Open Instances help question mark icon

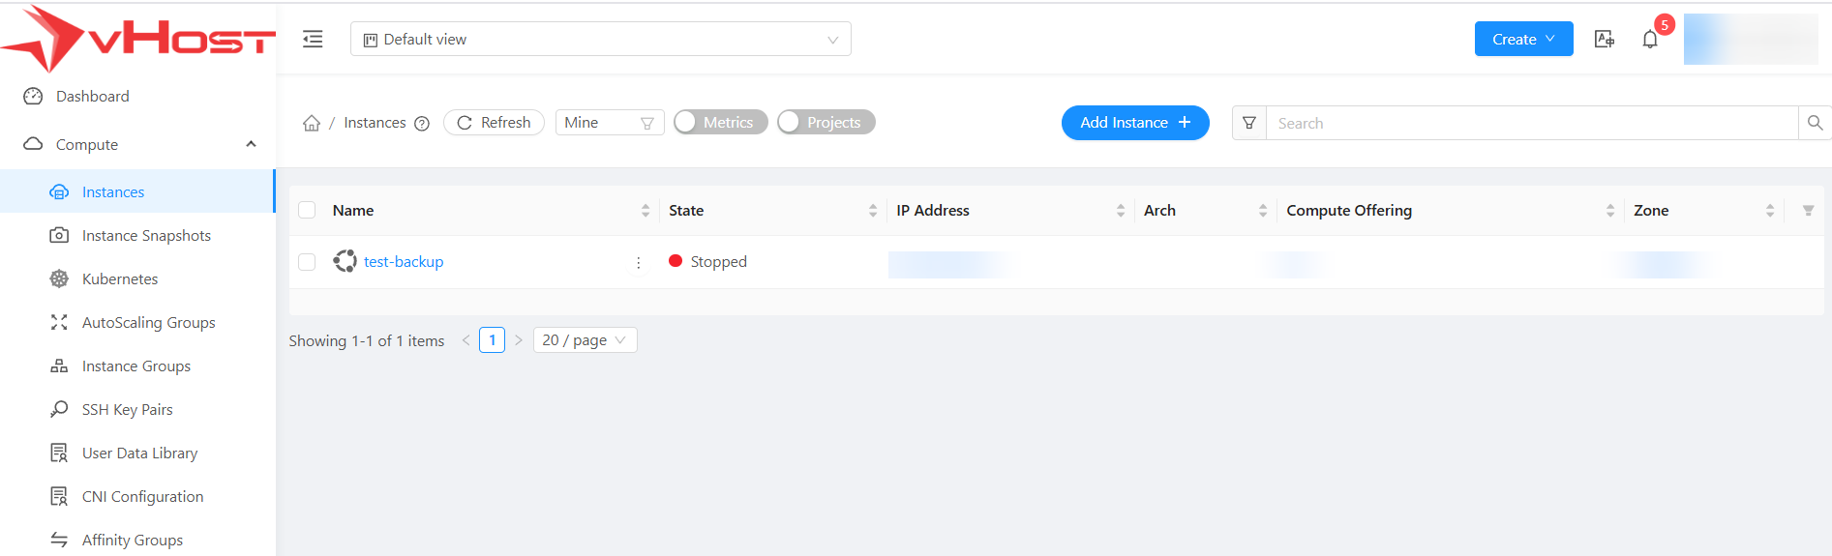422,124
